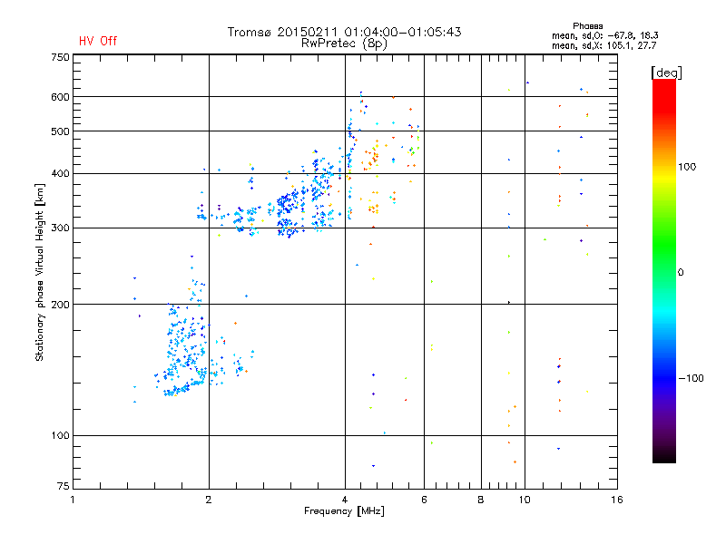
Task: Select 'mean, sd,O: -67.8, 18.3' line
Action: coord(604,35)
